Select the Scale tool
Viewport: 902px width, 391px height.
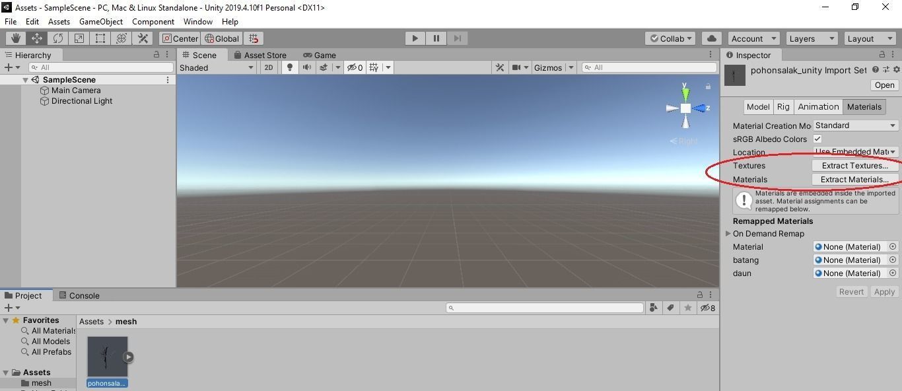click(79, 38)
